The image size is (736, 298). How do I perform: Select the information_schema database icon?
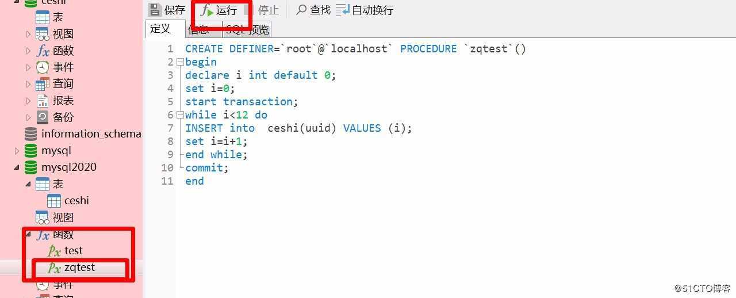(x=30, y=134)
